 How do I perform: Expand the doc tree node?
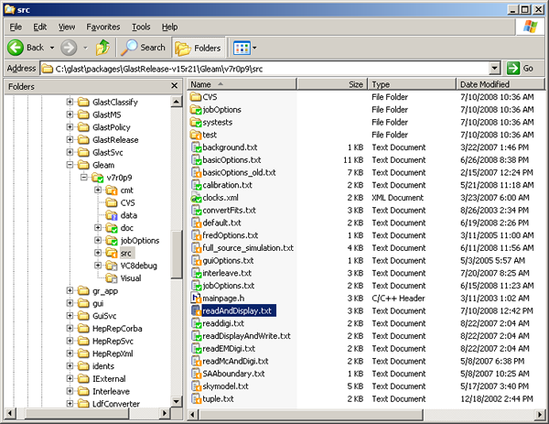coord(98,228)
